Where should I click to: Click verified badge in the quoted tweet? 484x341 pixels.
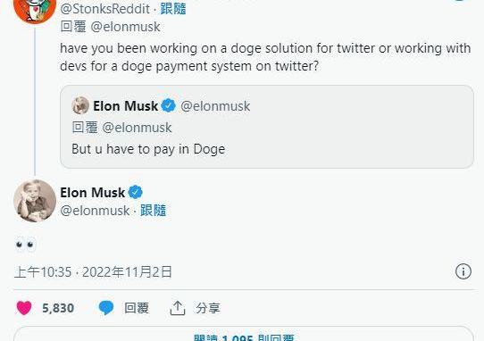(168, 106)
